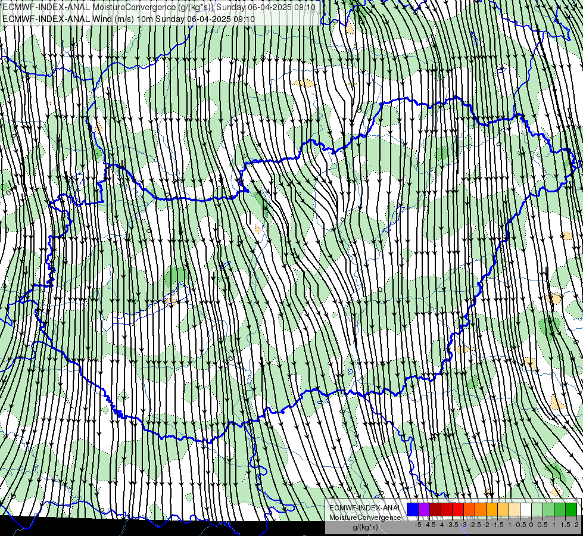Pick the pale peach swatch between -1 and -0.5

[515, 509]
